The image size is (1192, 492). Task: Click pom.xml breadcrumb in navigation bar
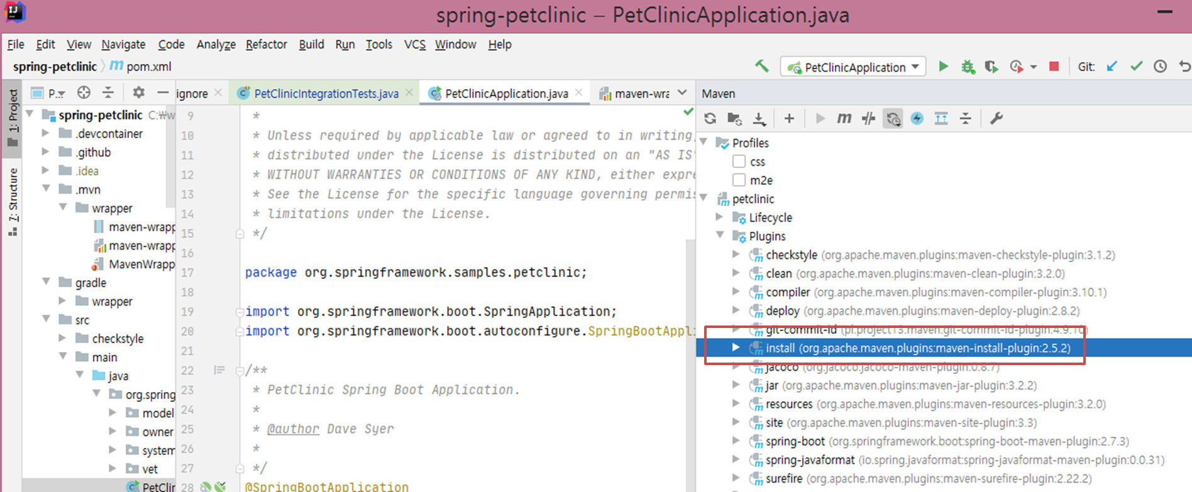coord(141,67)
